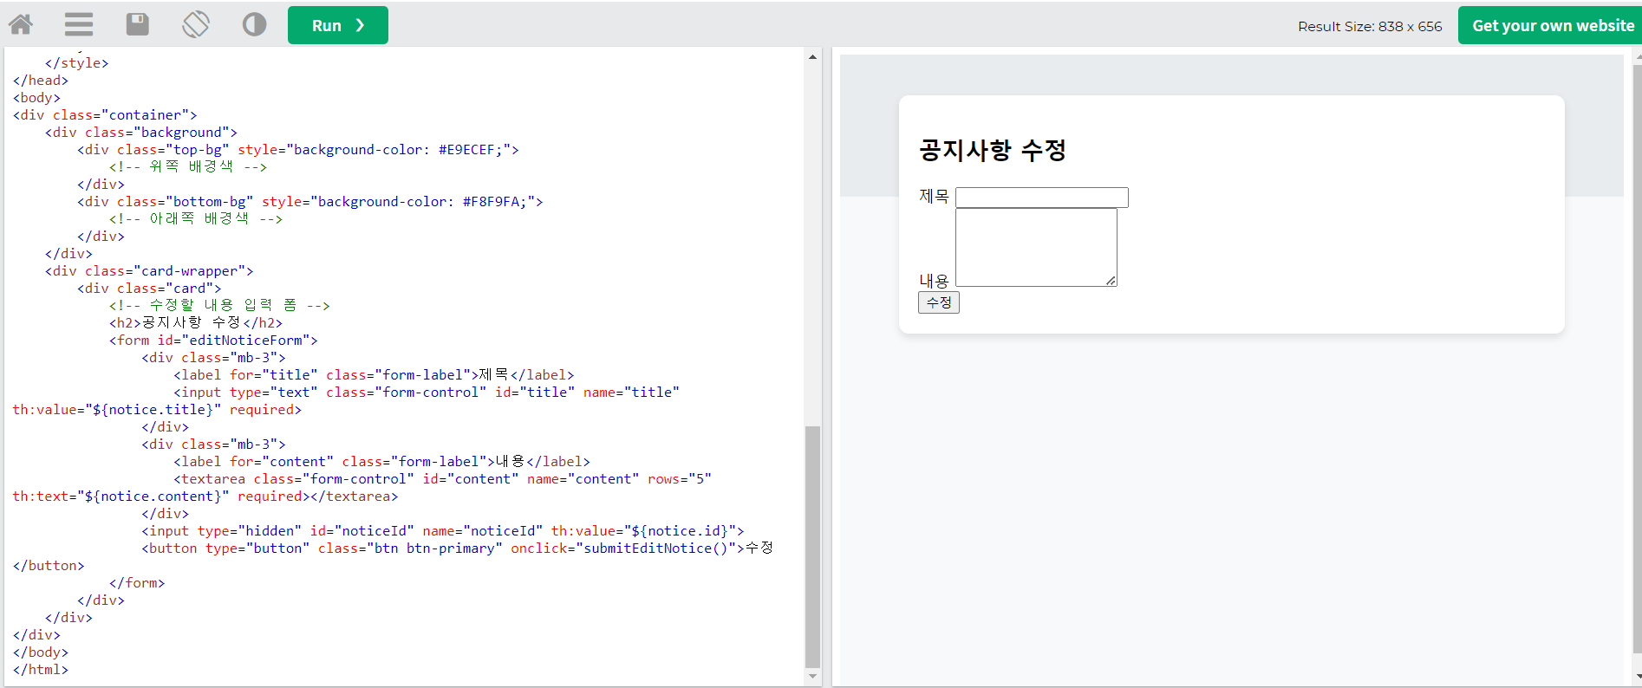
Task: Click the code editor scrollbar up arrow
Action: tap(812, 57)
